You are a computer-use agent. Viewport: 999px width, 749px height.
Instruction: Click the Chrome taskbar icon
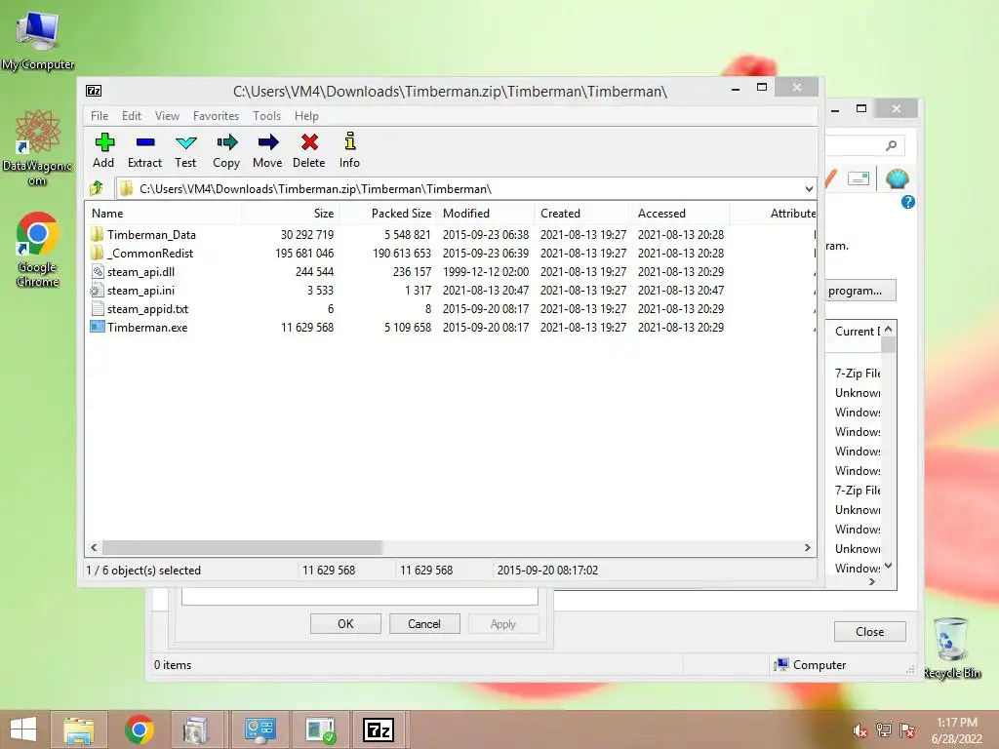click(x=140, y=729)
